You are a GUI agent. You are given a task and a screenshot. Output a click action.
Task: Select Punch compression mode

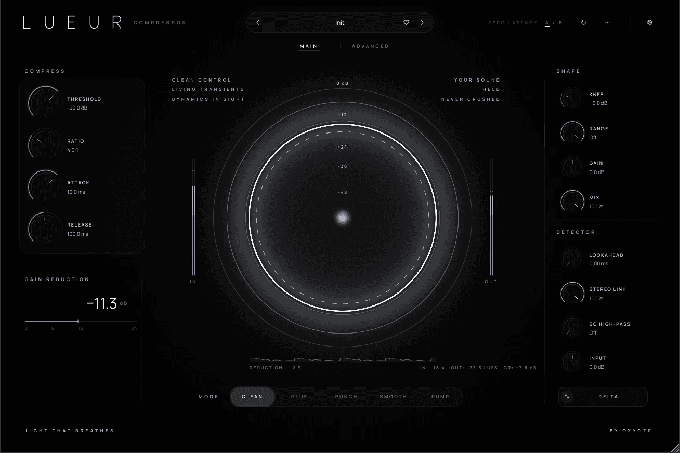click(x=346, y=397)
